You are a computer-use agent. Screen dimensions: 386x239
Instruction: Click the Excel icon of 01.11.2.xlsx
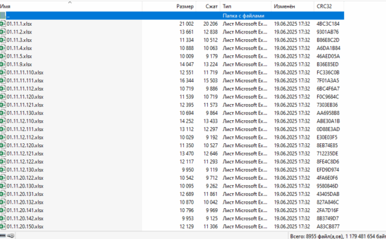pyautogui.click(x=3, y=32)
